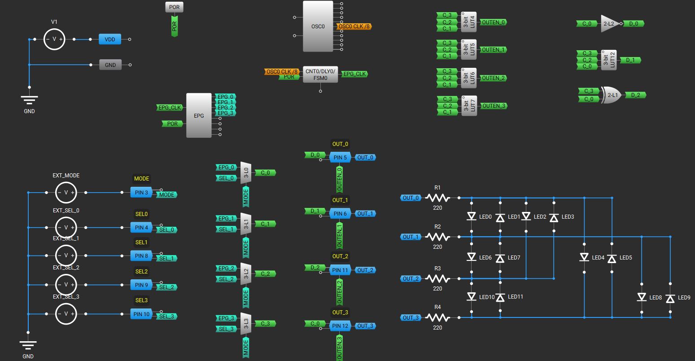Screen dimensions: 695x361
Task: Select the OSC0 oscillator block
Action: 318,26
